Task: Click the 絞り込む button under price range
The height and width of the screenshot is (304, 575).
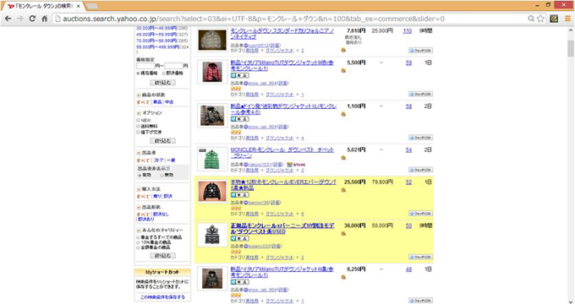Action: [163, 83]
